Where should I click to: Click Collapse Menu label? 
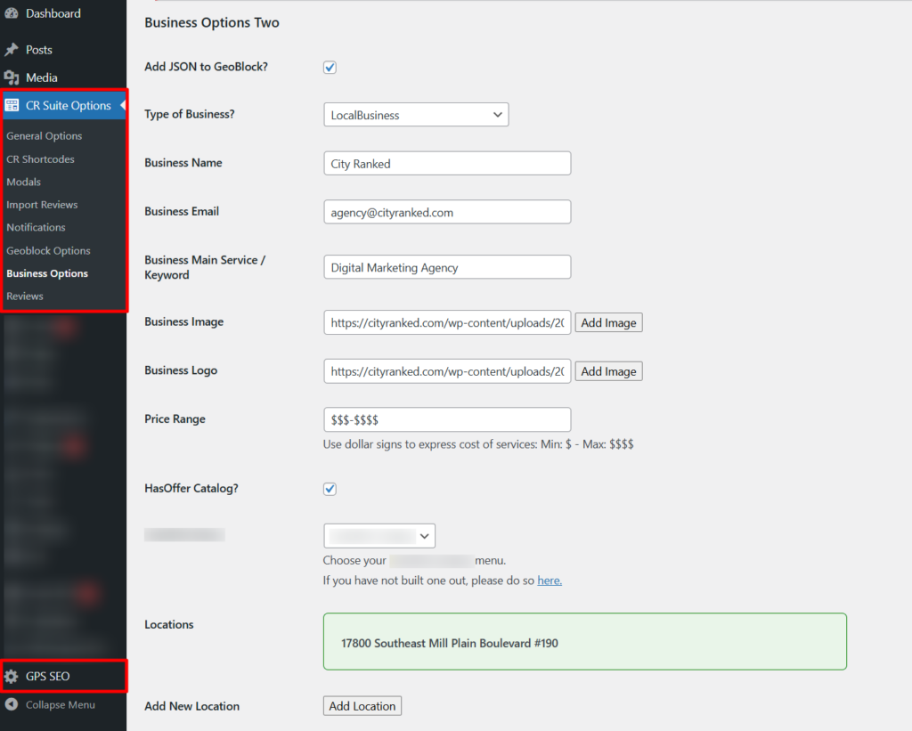(x=61, y=704)
